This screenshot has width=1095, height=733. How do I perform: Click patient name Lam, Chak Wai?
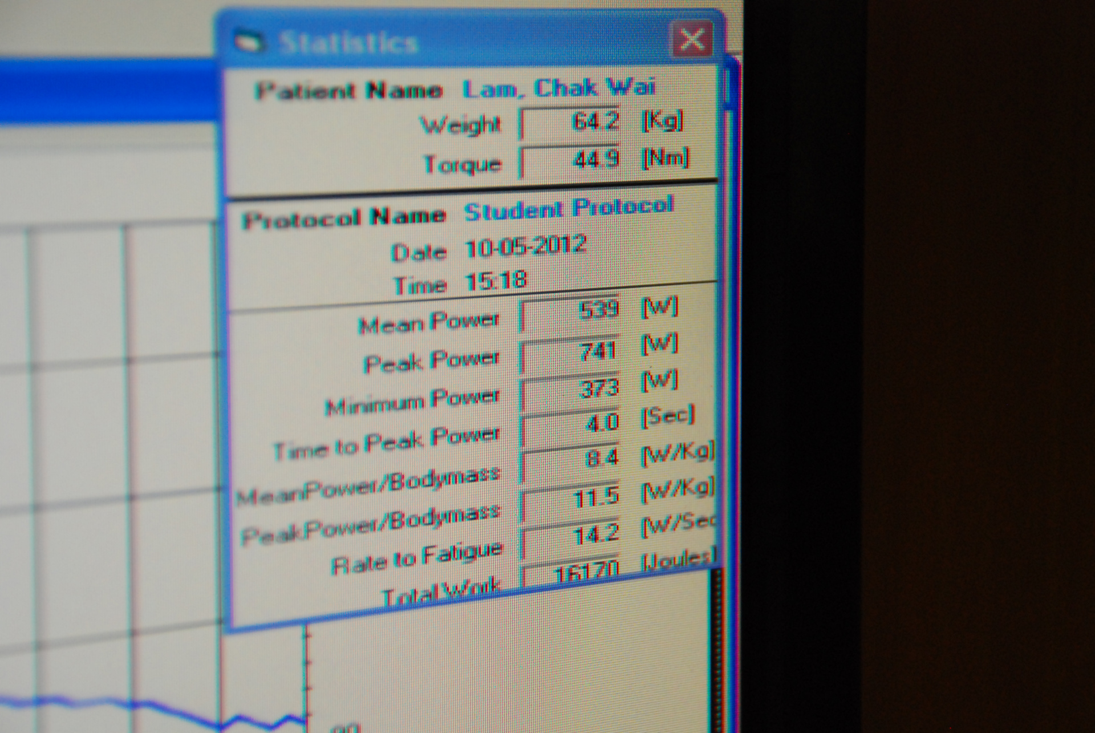(x=559, y=88)
